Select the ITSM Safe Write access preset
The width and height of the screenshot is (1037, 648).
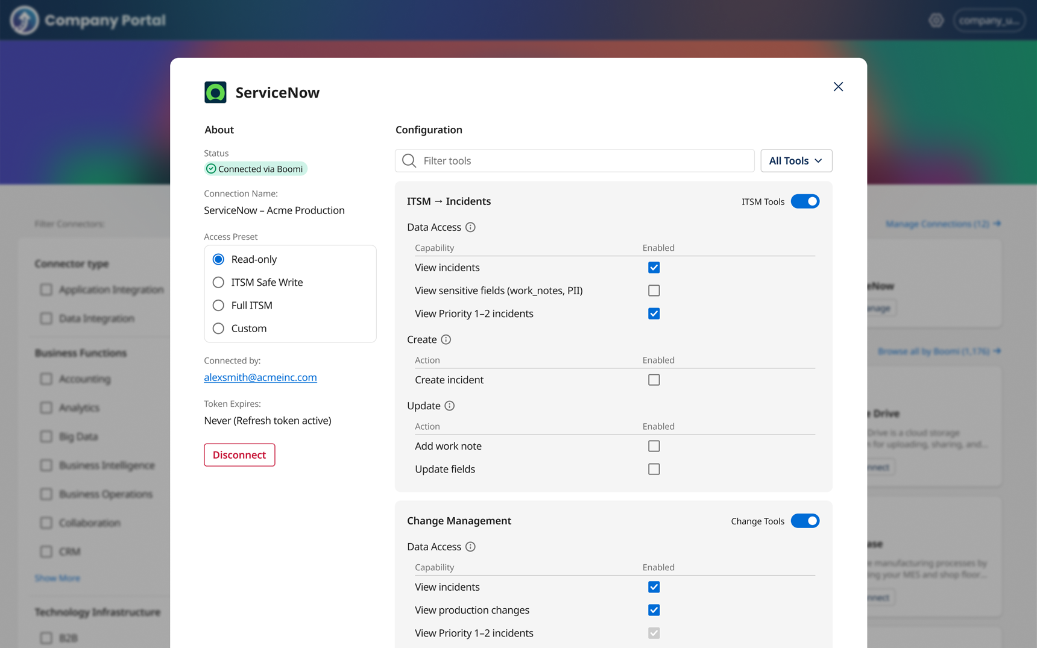click(218, 282)
